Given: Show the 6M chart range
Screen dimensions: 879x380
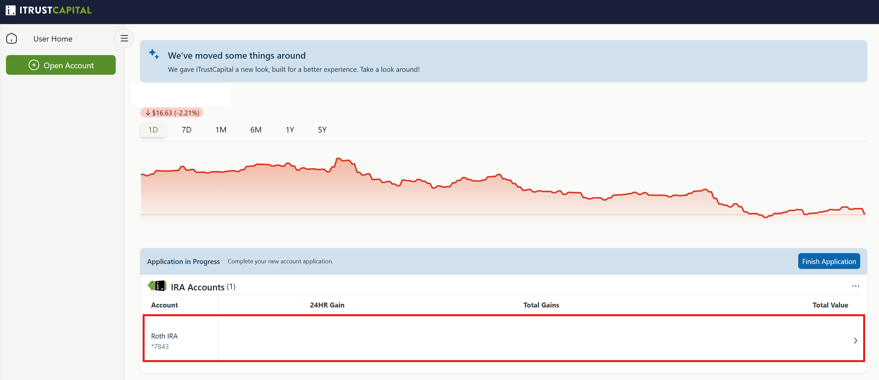Looking at the screenshot, I should point(256,130).
